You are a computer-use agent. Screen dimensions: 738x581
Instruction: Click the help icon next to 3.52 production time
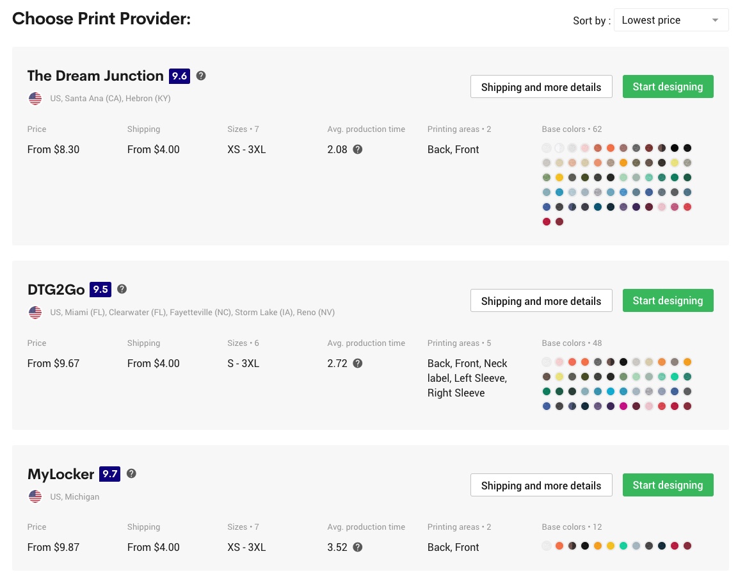(x=358, y=547)
